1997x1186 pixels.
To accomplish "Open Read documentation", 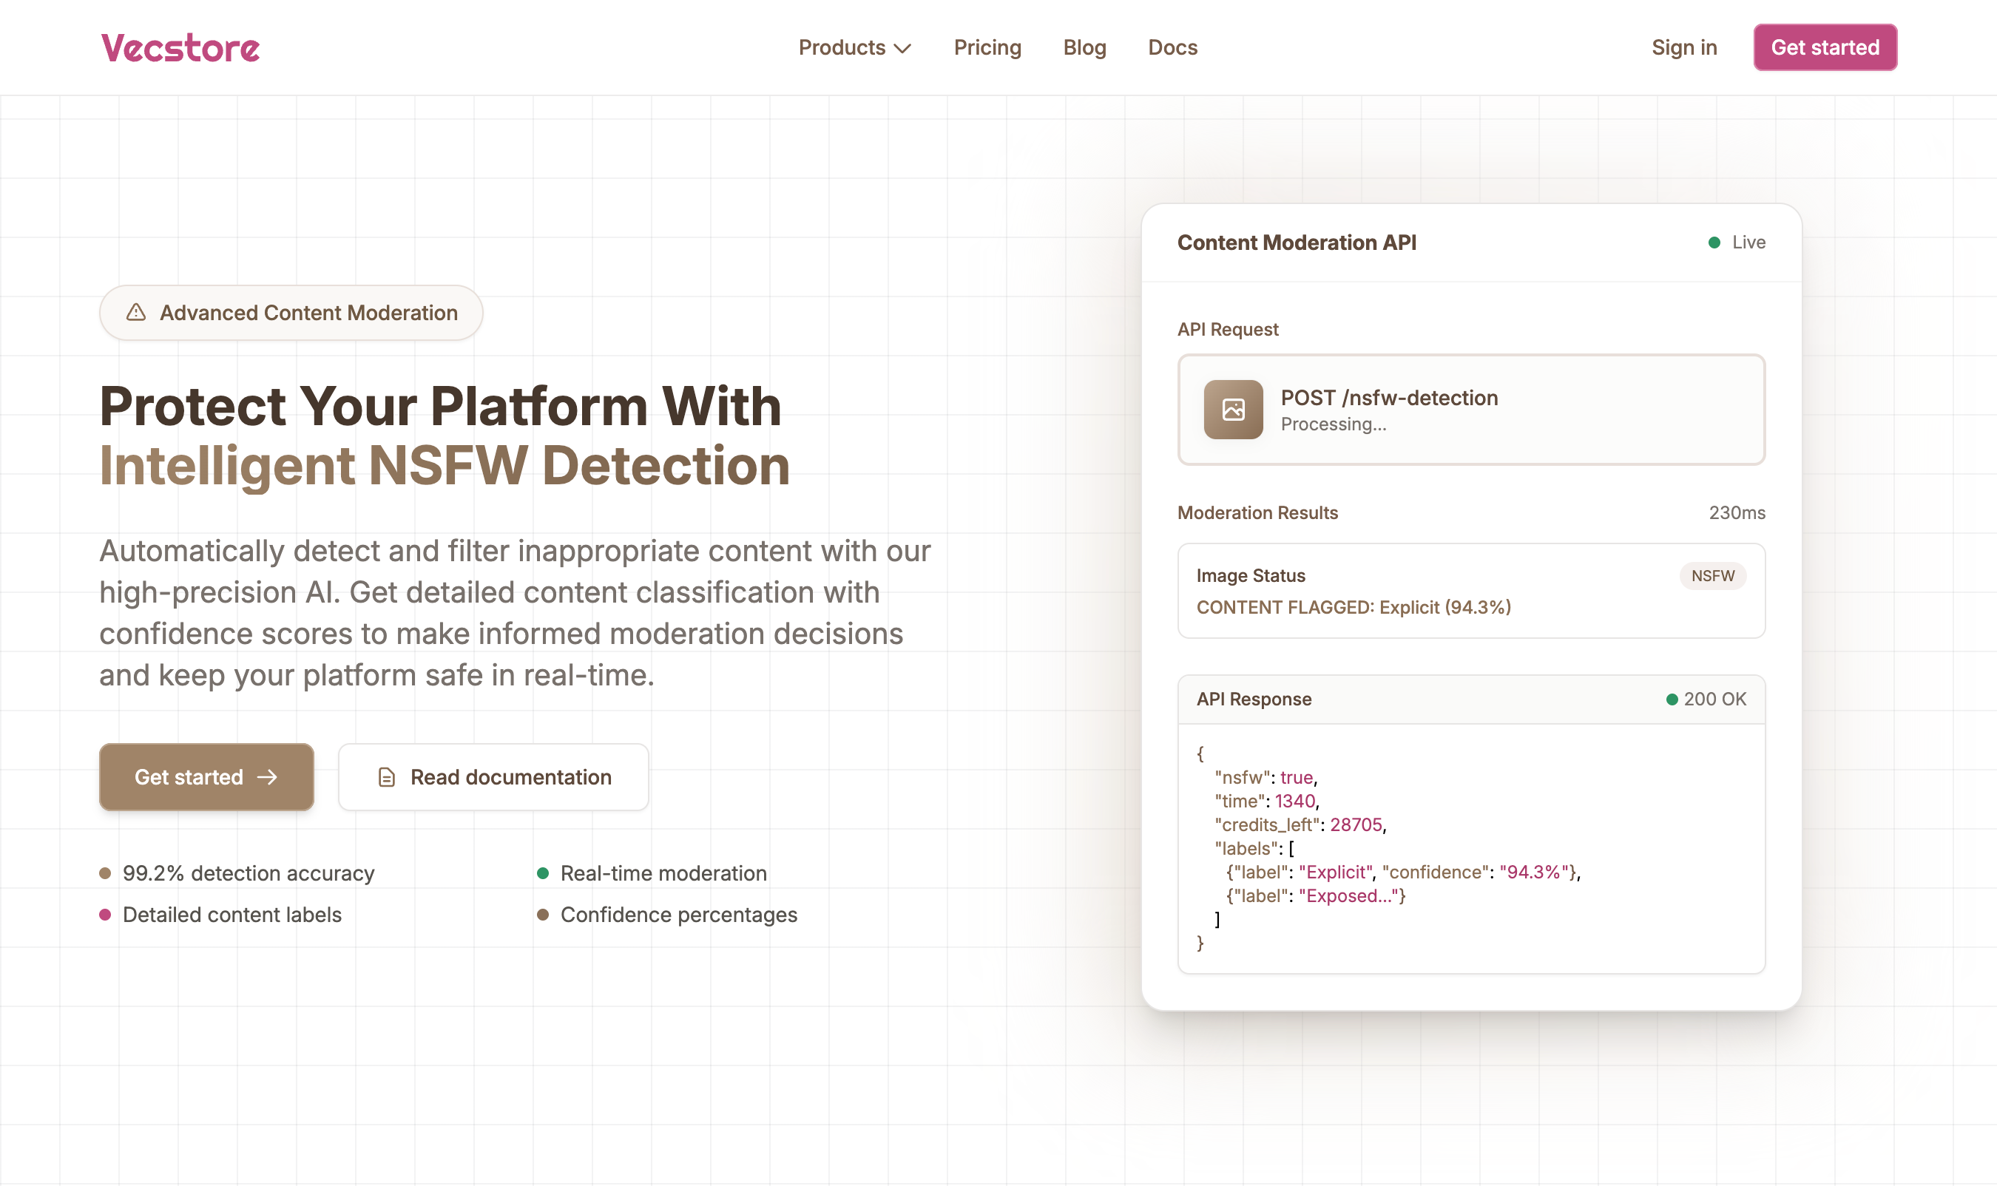I will [x=493, y=777].
